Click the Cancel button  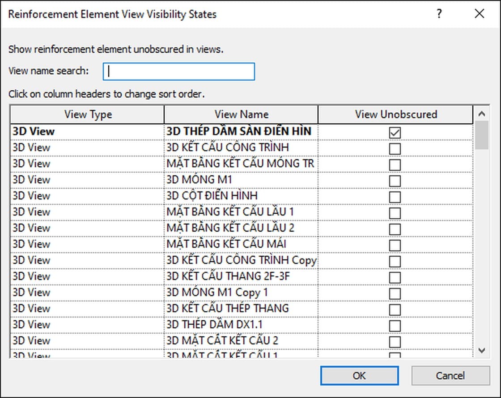(x=450, y=376)
